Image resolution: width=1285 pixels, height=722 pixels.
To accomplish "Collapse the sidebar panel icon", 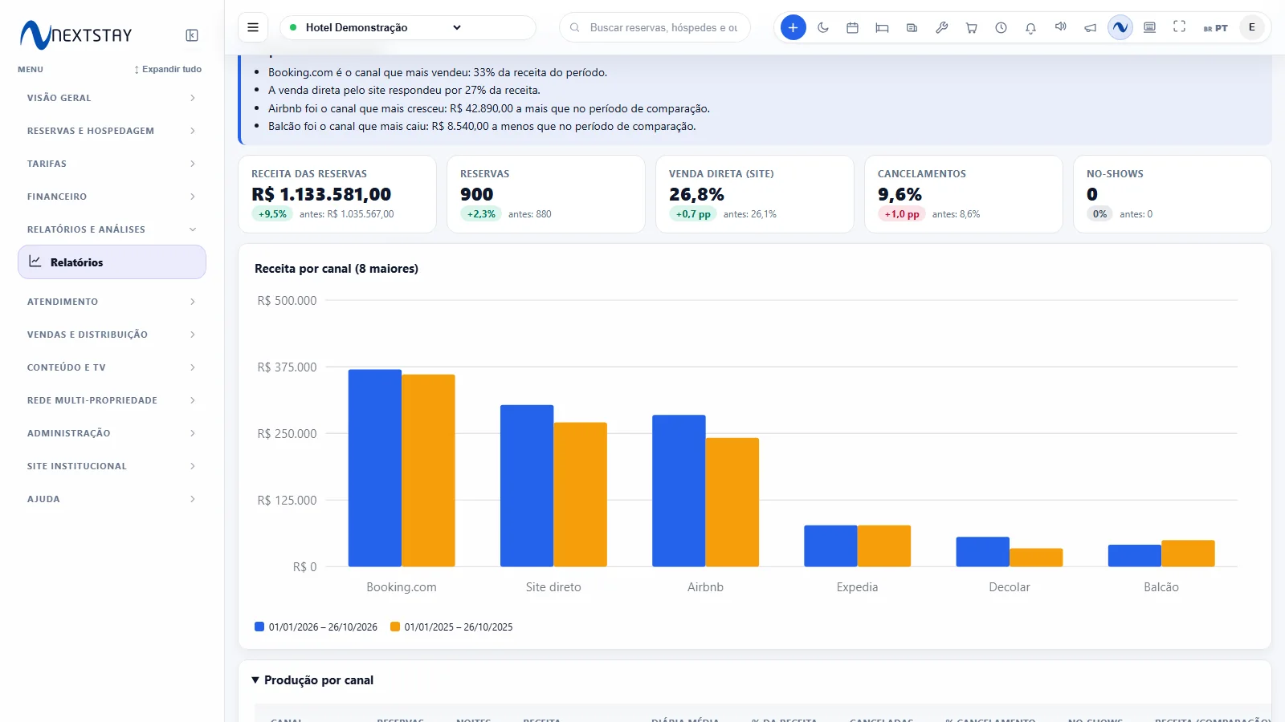I will (192, 35).
